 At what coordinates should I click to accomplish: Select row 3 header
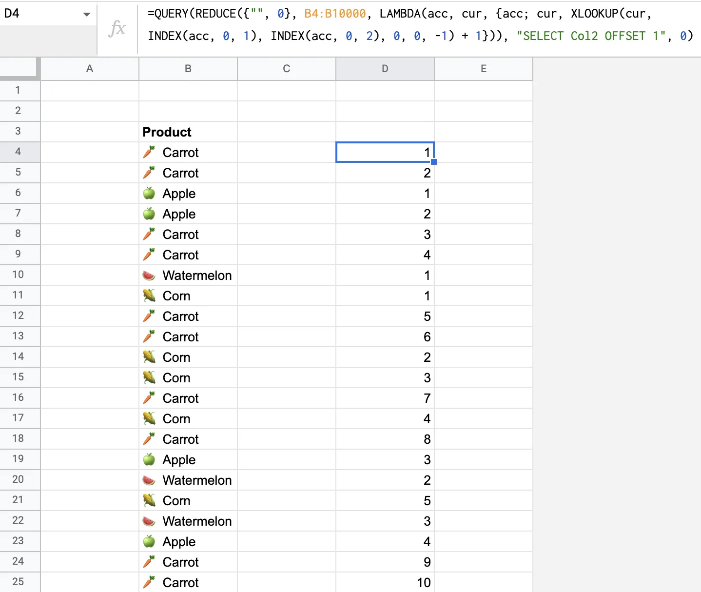pyautogui.click(x=18, y=131)
